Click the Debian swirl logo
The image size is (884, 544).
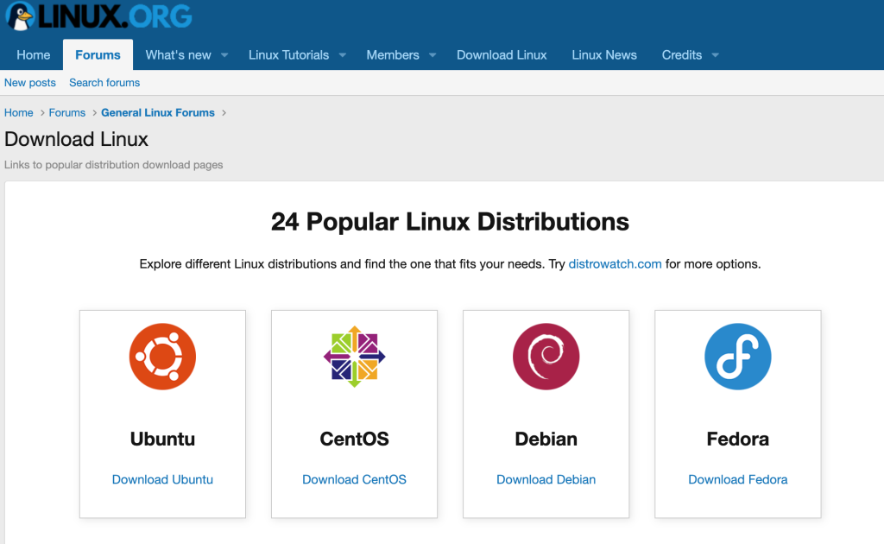point(546,357)
